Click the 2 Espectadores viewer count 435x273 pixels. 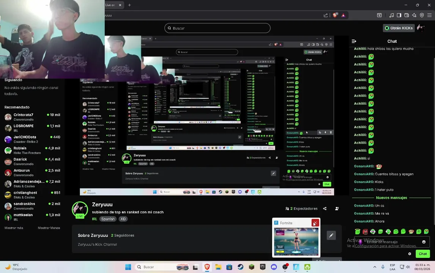[x=301, y=209]
